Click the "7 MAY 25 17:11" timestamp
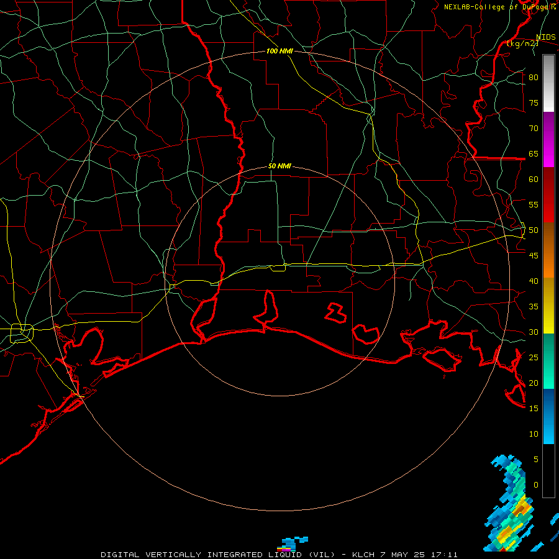Screen dimensions: 559x559 pyautogui.click(x=419, y=555)
